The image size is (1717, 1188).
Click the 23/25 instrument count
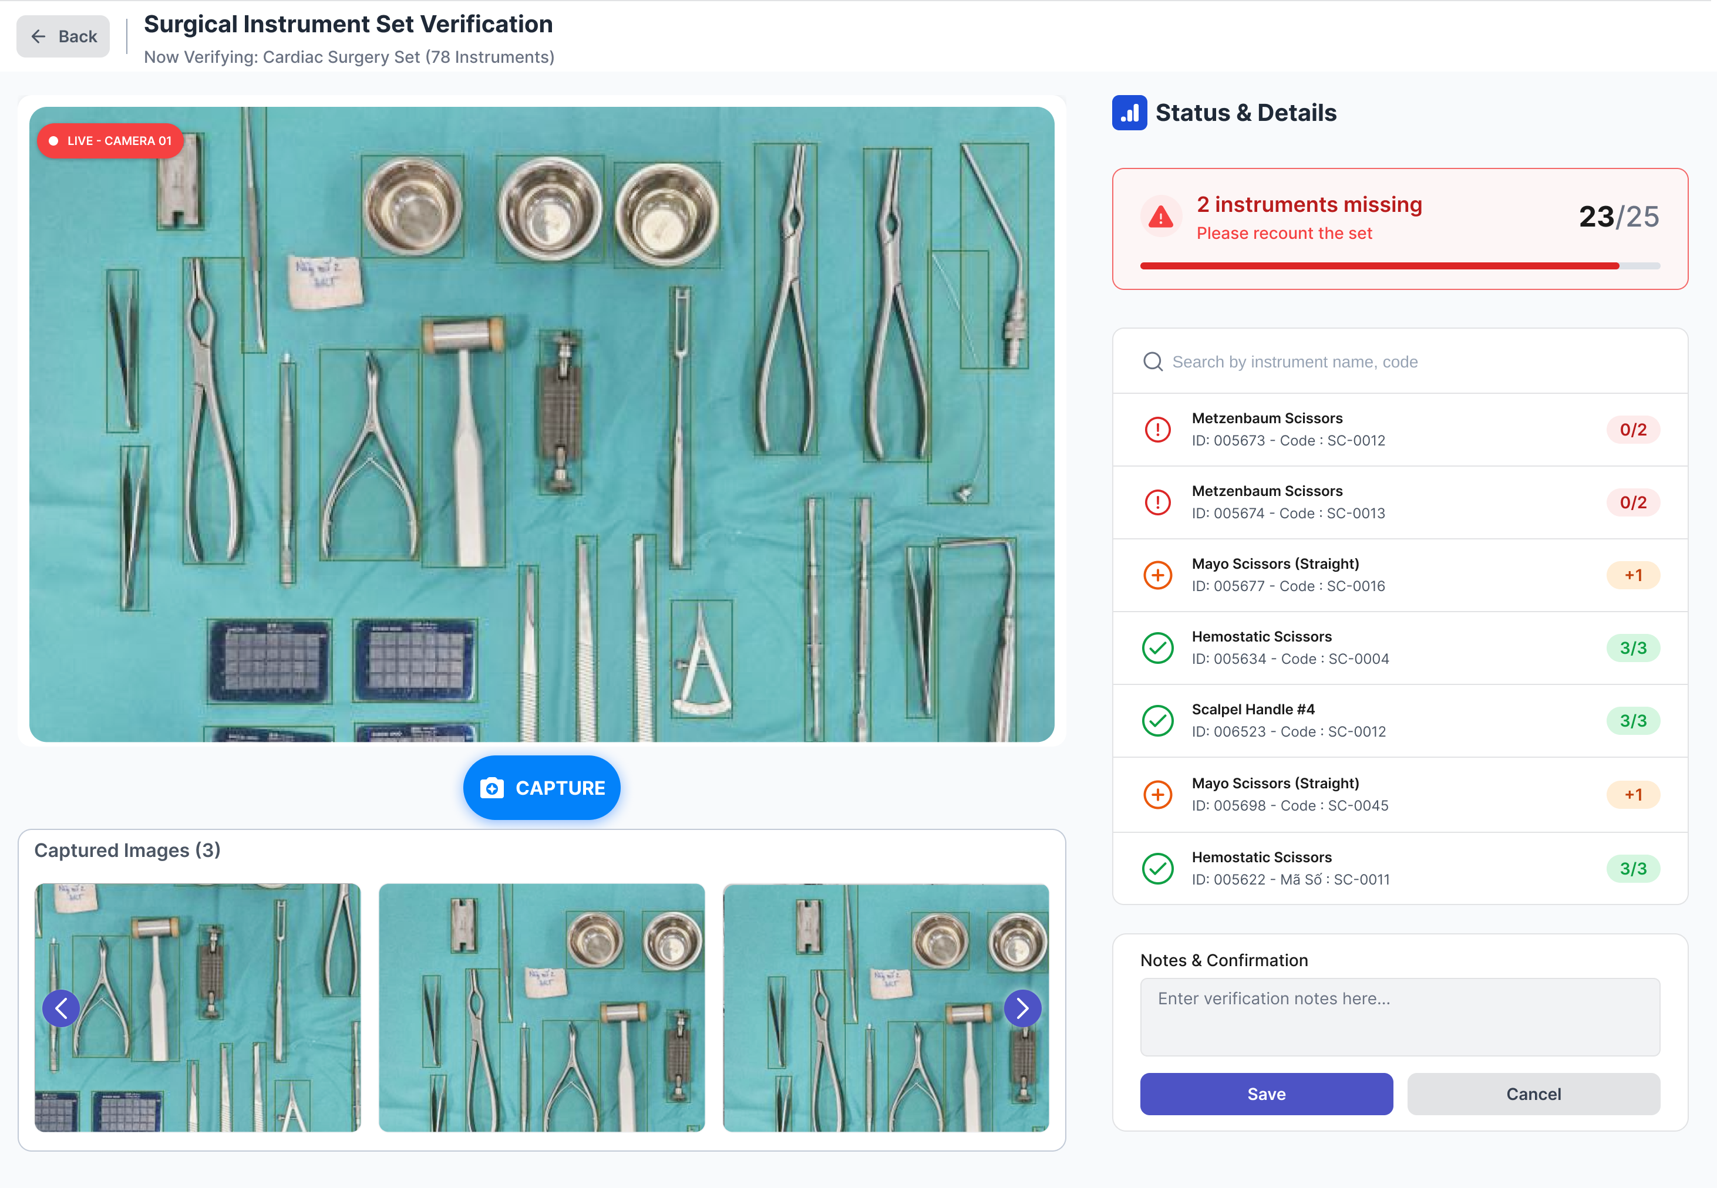[1619, 217]
